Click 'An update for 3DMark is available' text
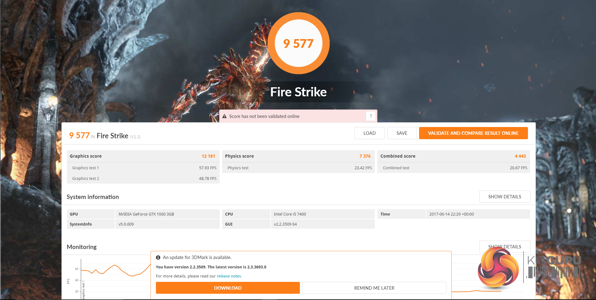 pyautogui.click(x=197, y=257)
